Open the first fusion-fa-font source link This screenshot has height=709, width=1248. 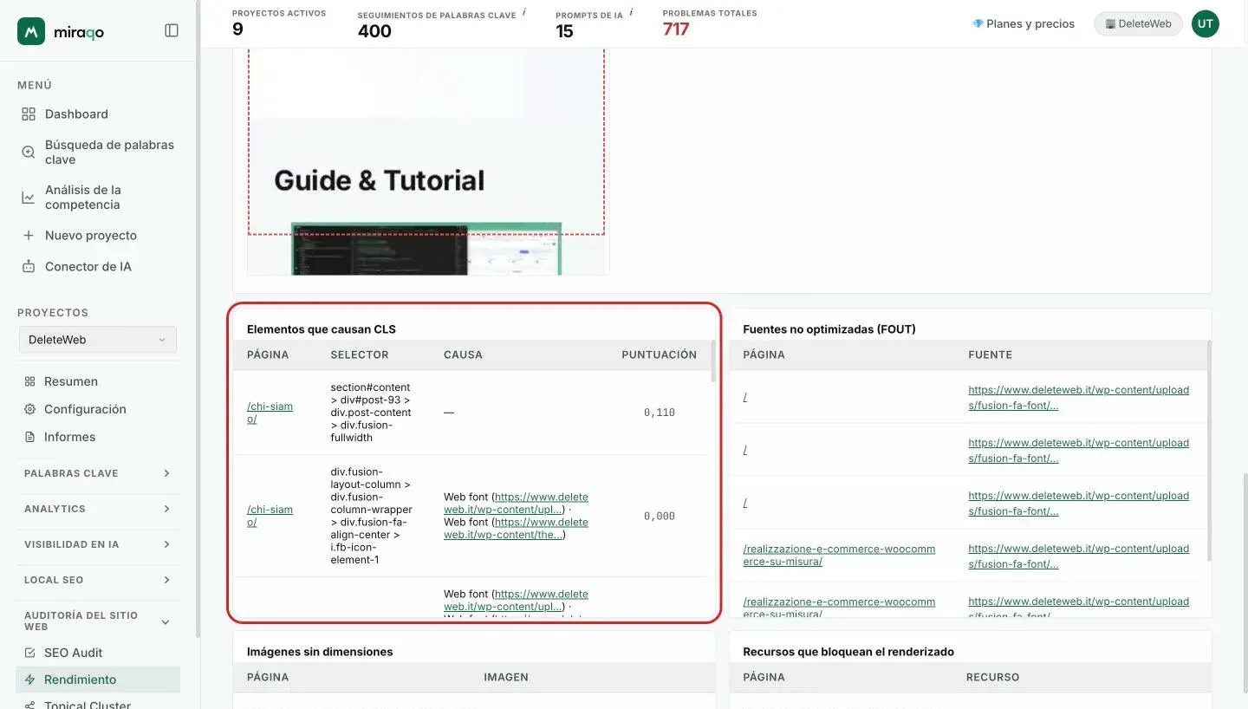tap(1078, 398)
